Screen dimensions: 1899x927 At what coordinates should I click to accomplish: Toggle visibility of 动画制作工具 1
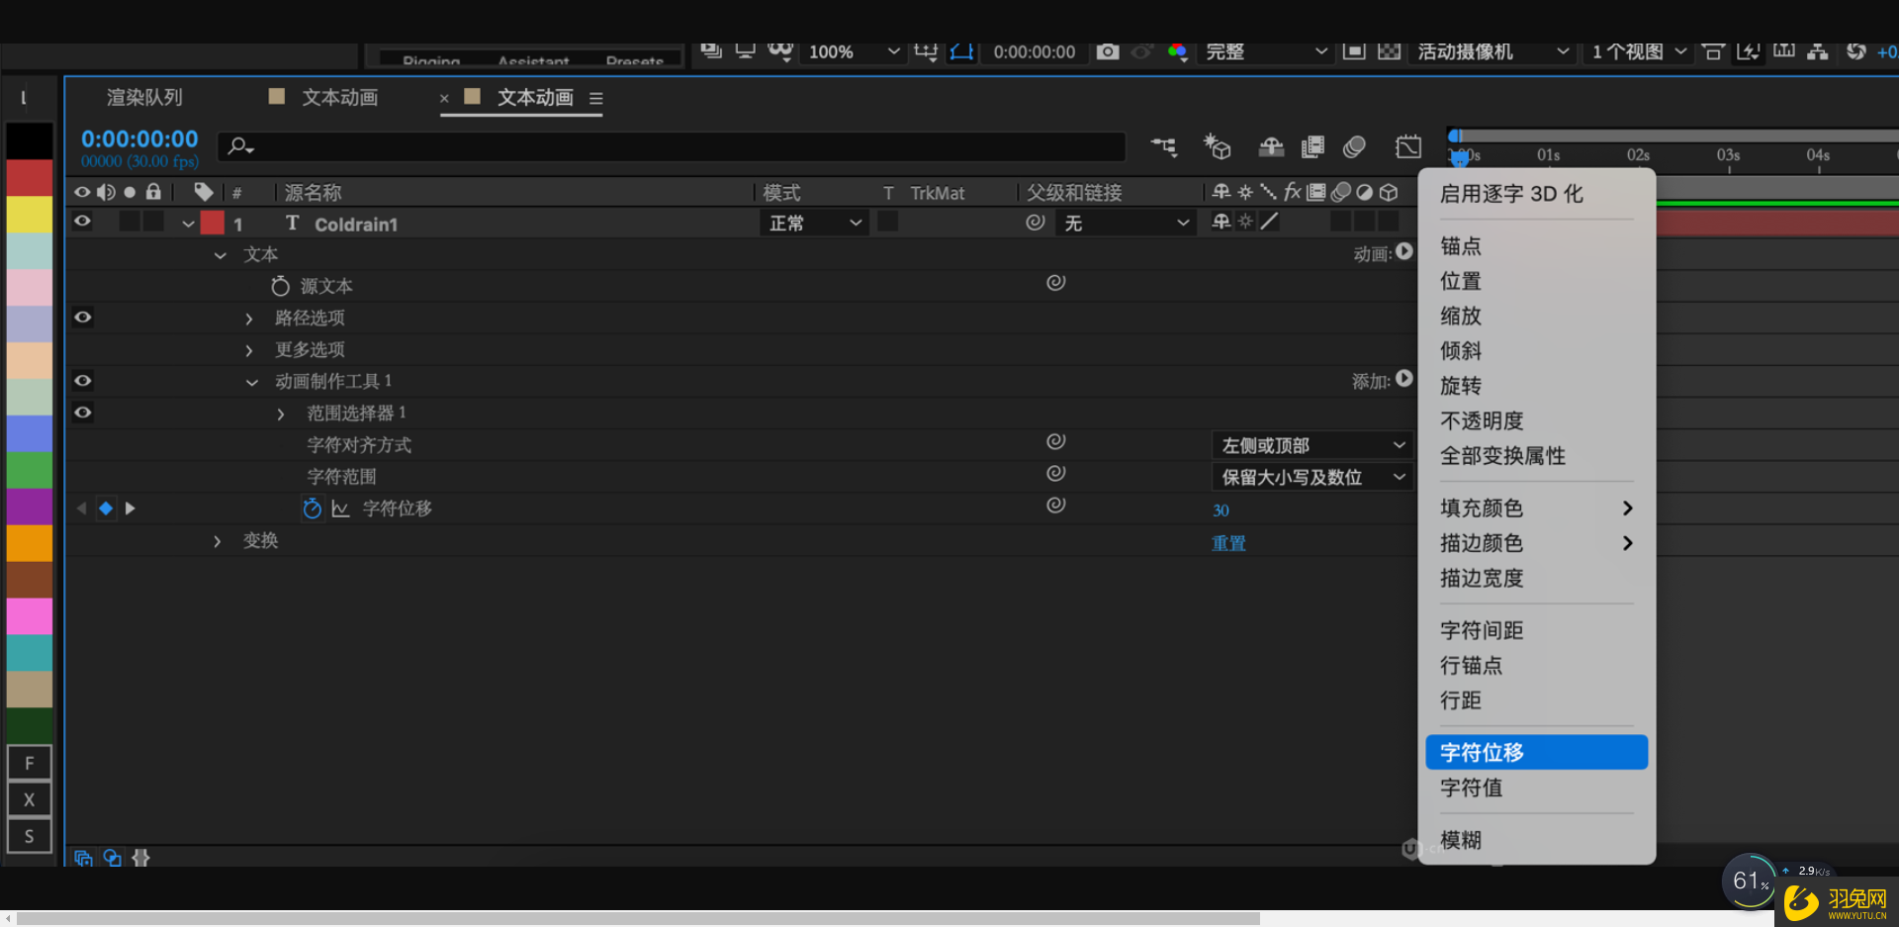(82, 380)
